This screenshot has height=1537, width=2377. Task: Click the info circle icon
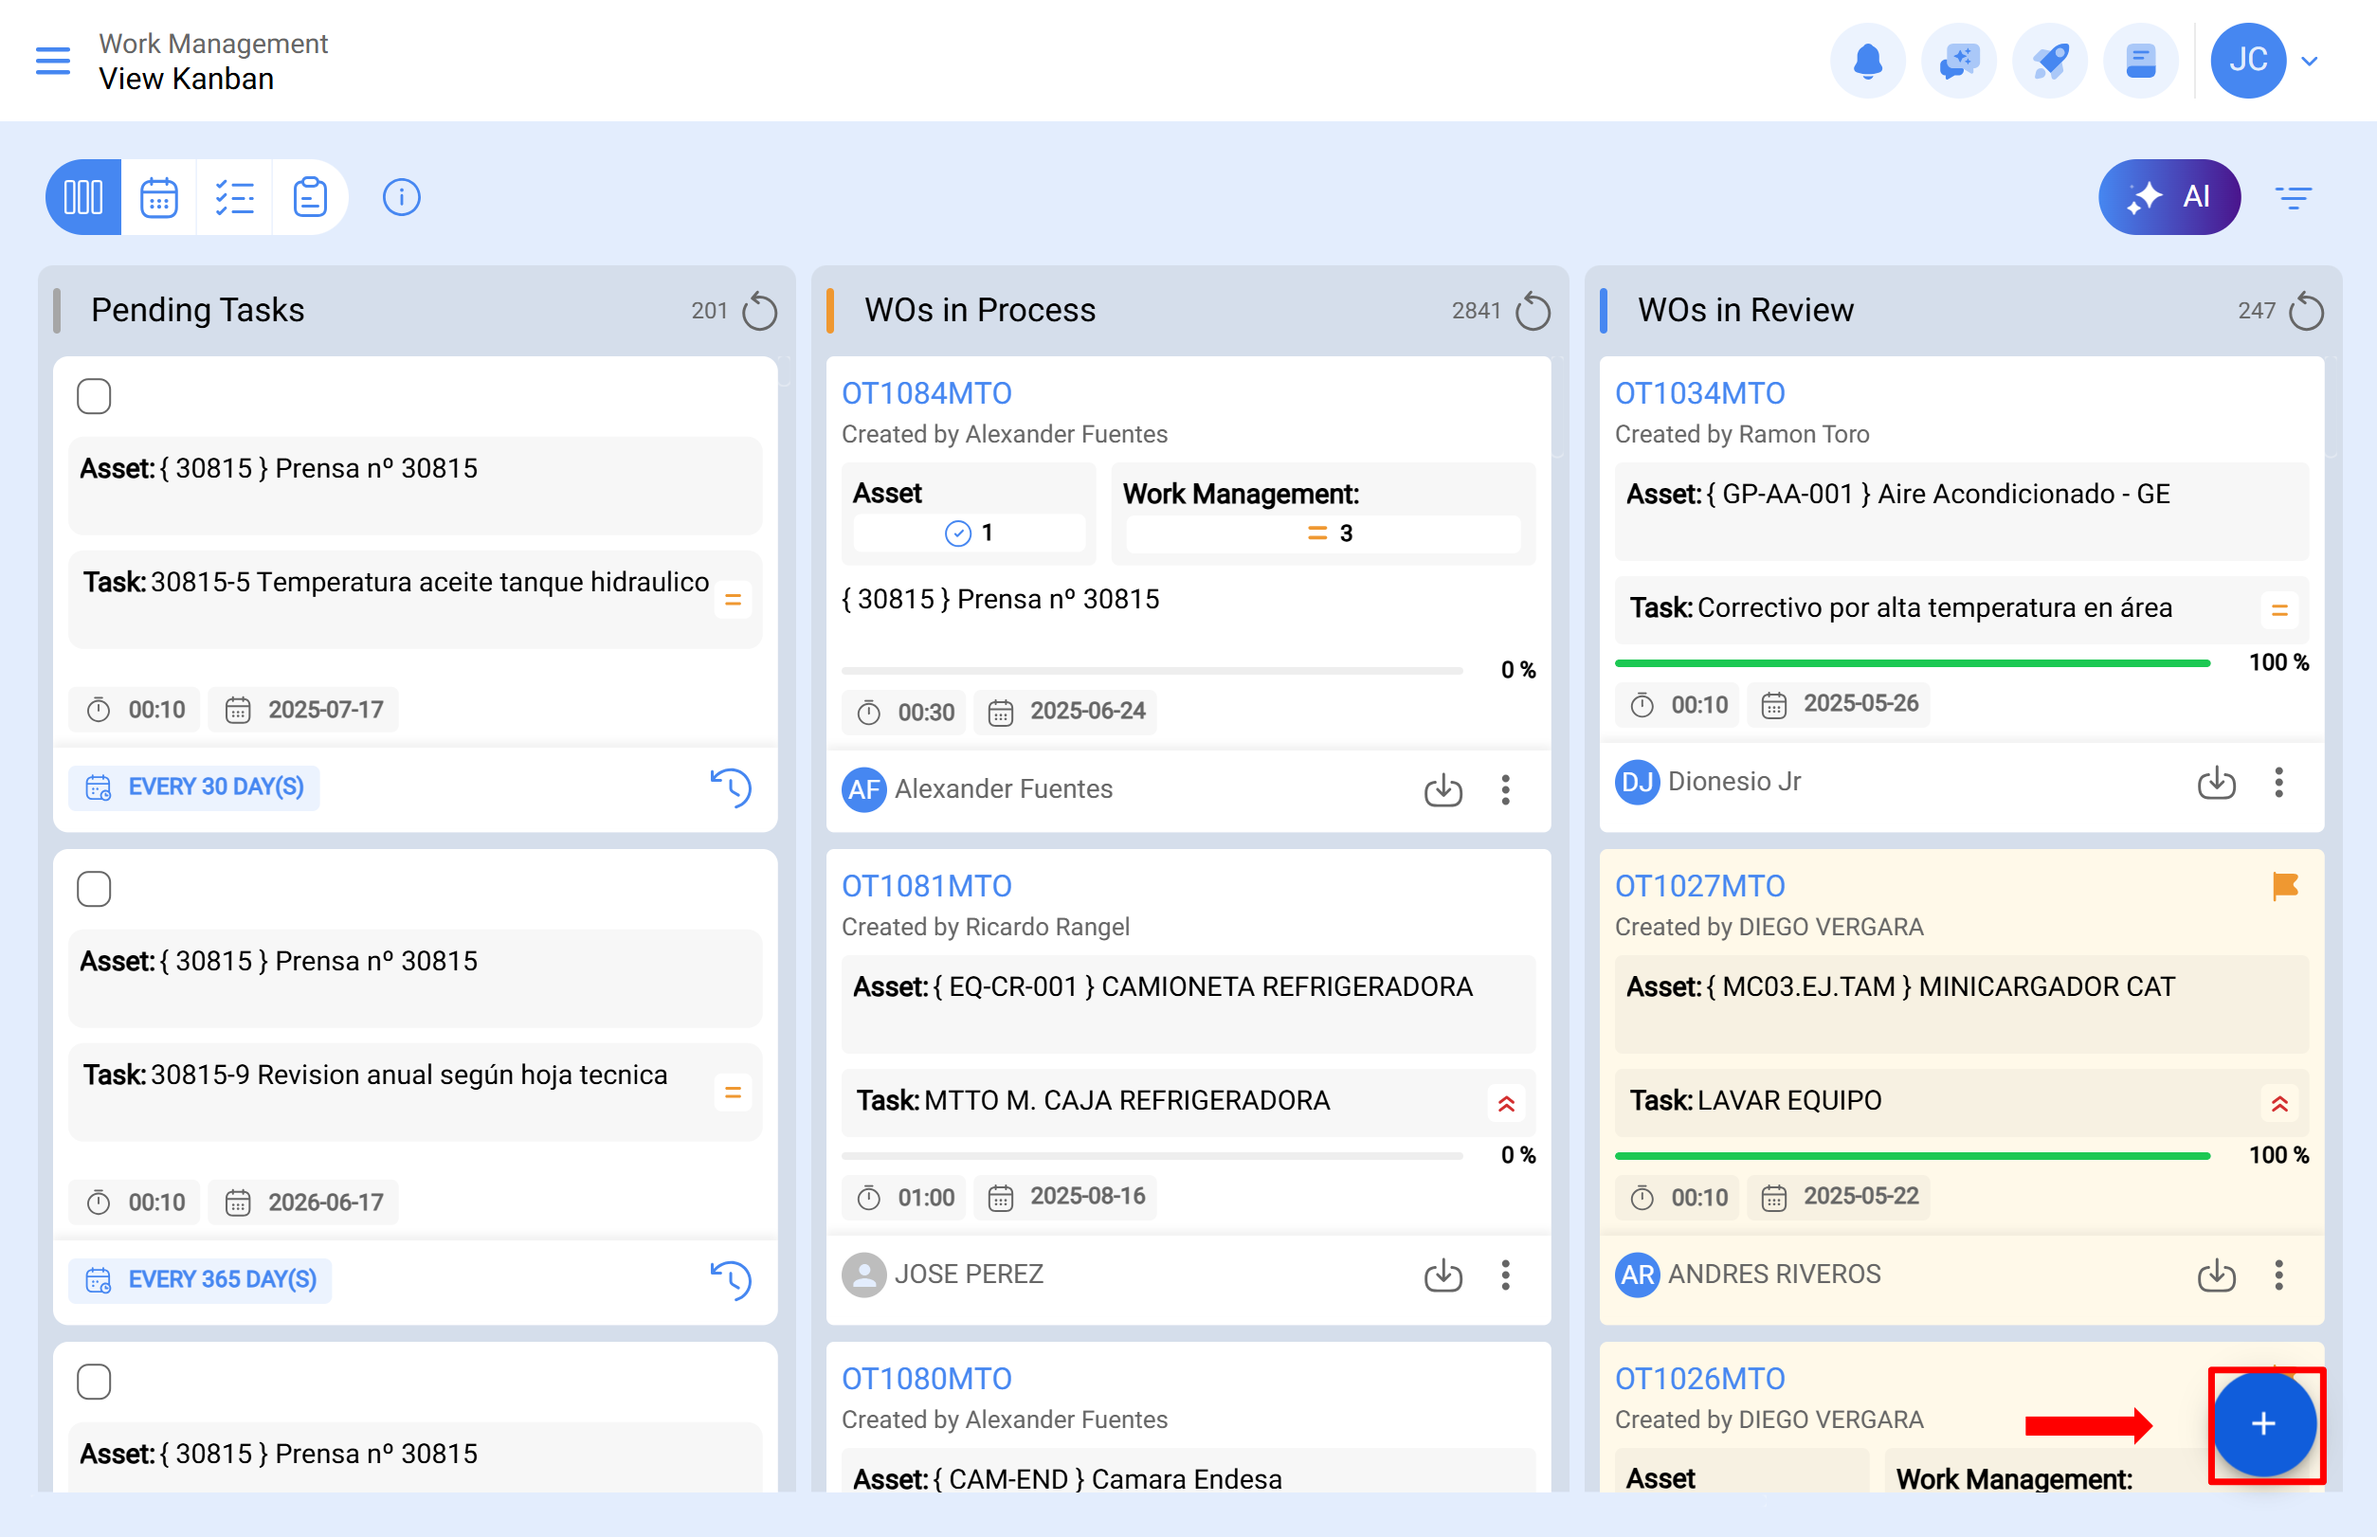pos(401,196)
